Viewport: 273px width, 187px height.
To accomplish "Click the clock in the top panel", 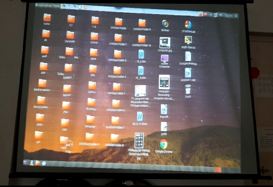I will click(x=229, y=15).
